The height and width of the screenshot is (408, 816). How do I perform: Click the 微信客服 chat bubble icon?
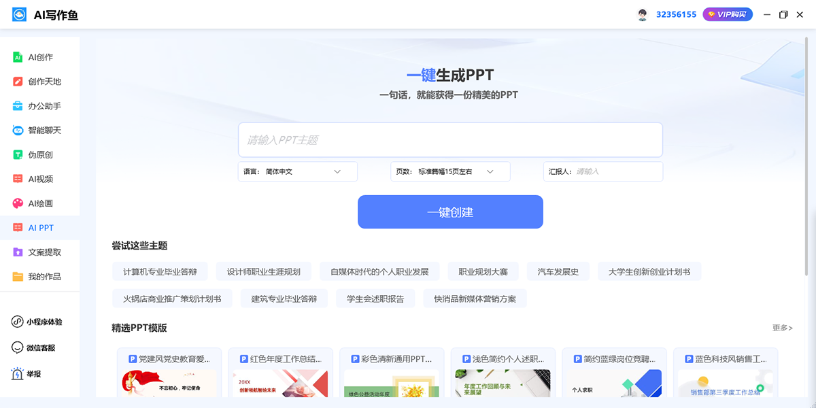[x=17, y=347]
